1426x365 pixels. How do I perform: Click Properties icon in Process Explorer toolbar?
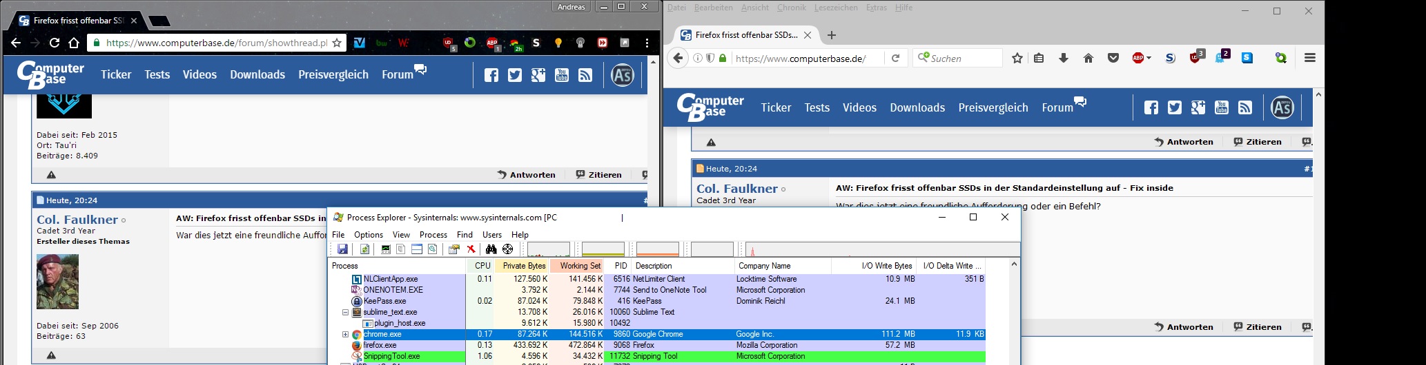coord(453,249)
